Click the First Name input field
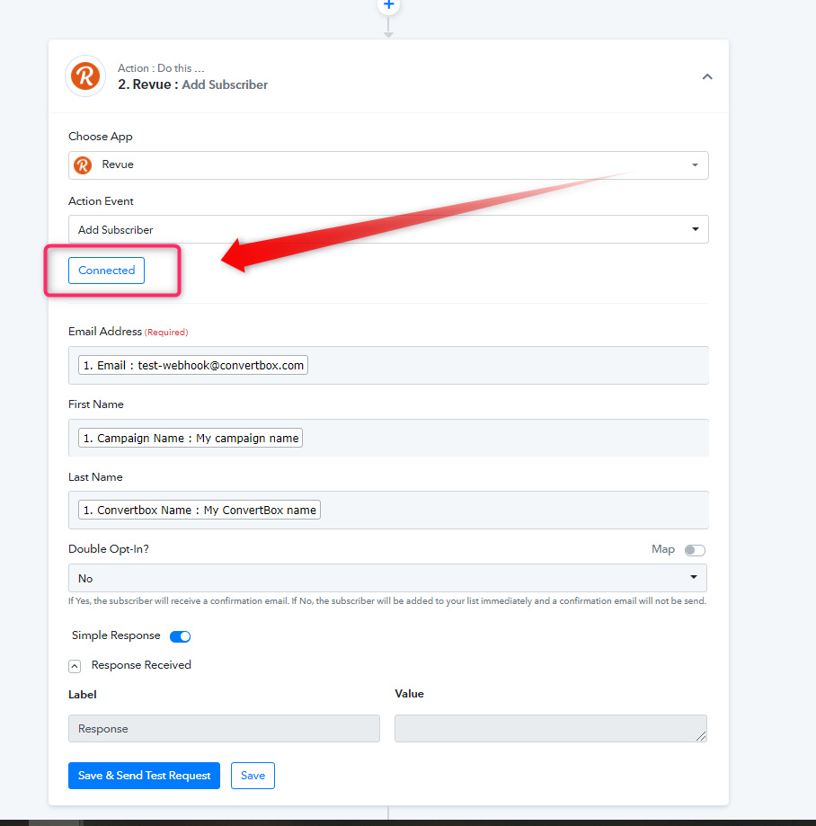The image size is (816, 826). coord(388,438)
